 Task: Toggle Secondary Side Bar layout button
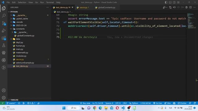click(174, 2)
